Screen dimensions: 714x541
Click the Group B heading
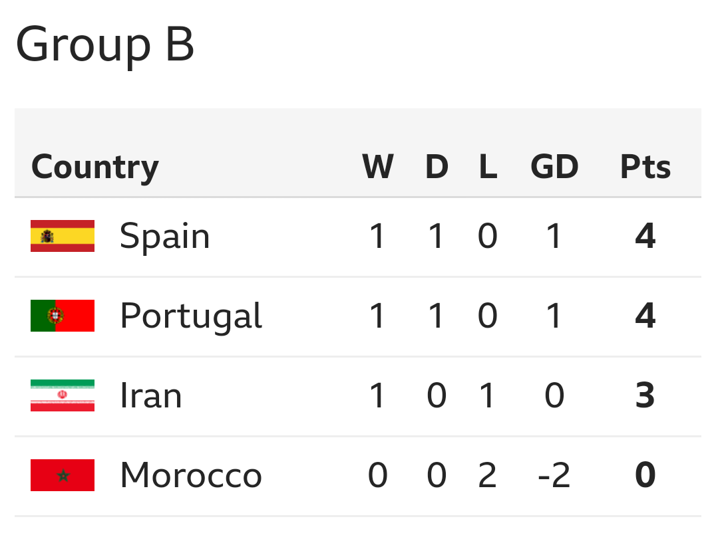pyautogui.click(x=105, y=45)
